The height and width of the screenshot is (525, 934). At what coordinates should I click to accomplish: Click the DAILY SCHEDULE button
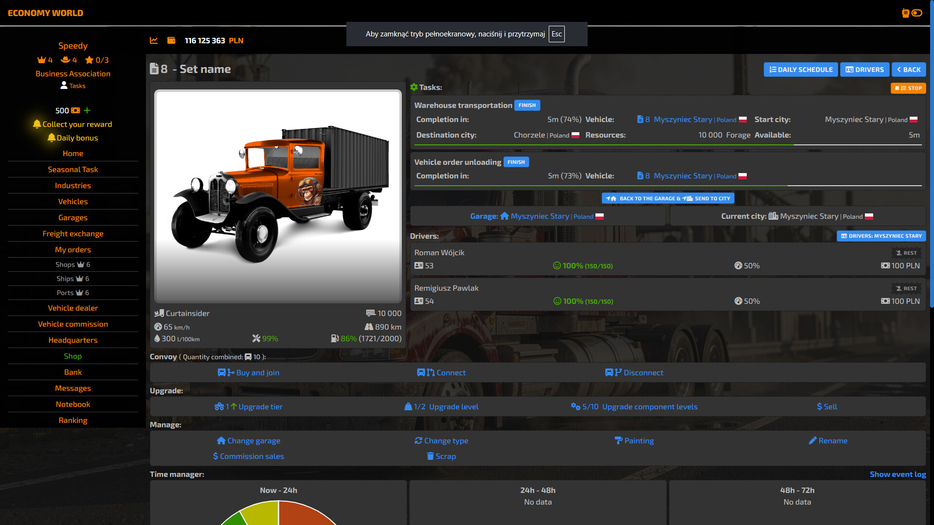[801, 70]
